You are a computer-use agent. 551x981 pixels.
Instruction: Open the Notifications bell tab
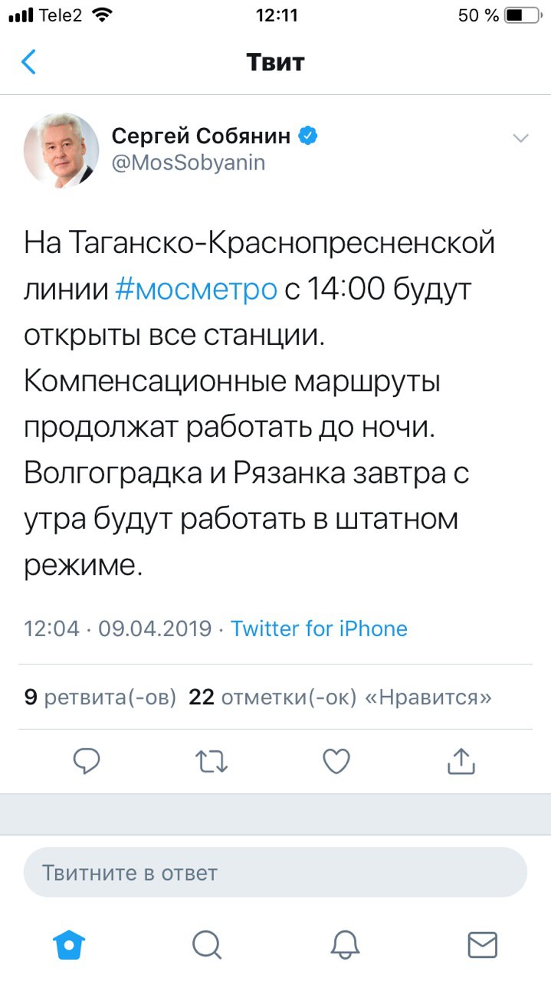(345, 944)
